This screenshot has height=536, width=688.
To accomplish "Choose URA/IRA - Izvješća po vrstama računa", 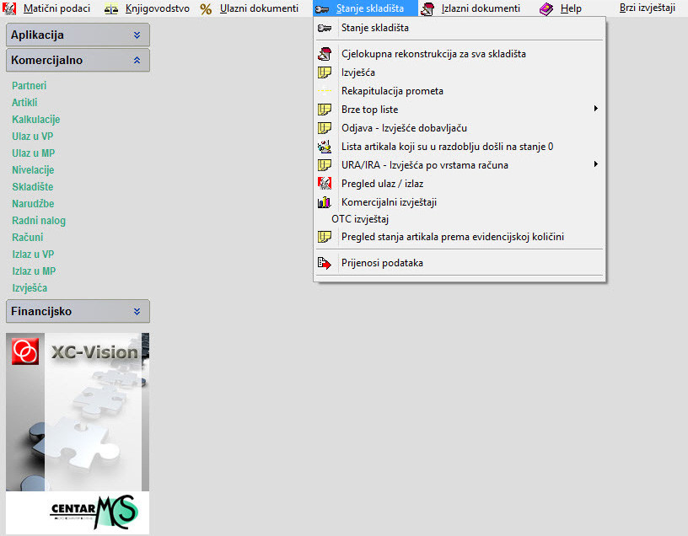I will tap(460, 165).
